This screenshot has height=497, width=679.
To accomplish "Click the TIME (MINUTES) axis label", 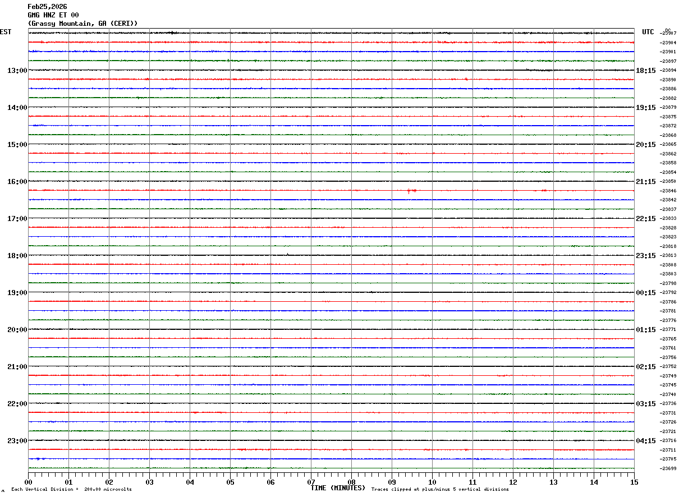I will click(x=338, y=488).
